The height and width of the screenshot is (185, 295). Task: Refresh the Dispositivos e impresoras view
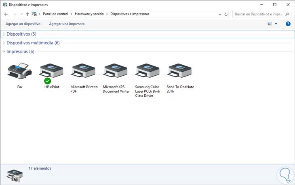(226, 14)
